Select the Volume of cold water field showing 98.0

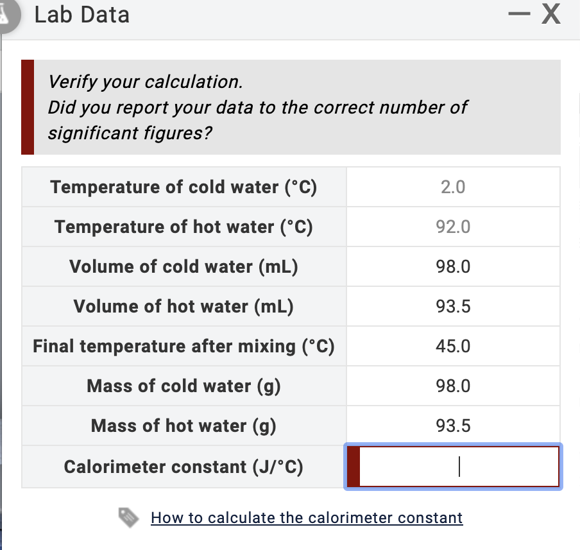pos(453,266)
